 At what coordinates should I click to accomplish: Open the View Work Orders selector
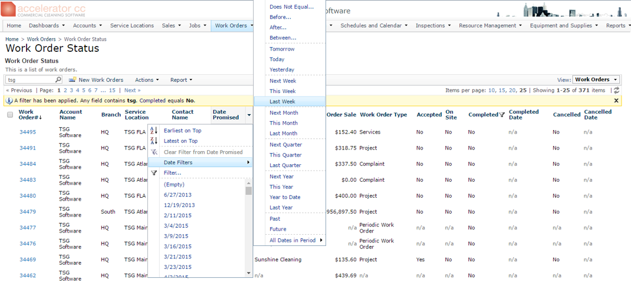(596, 79)
